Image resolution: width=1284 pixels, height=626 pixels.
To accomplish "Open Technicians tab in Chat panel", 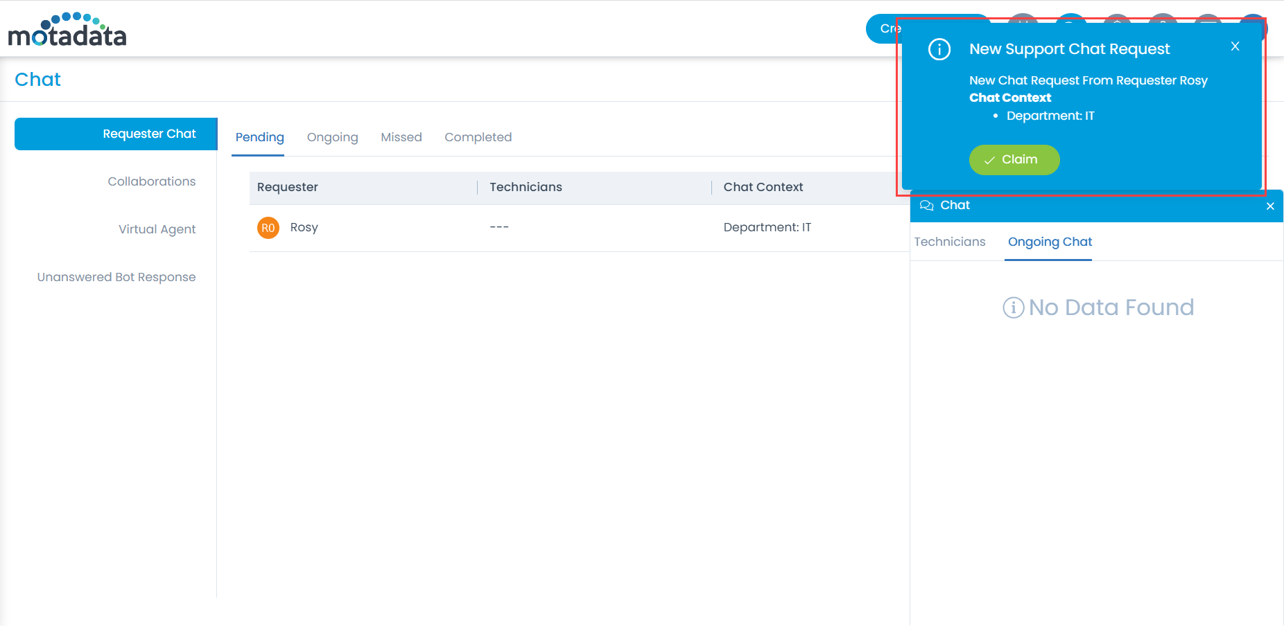I will [949, 242].
